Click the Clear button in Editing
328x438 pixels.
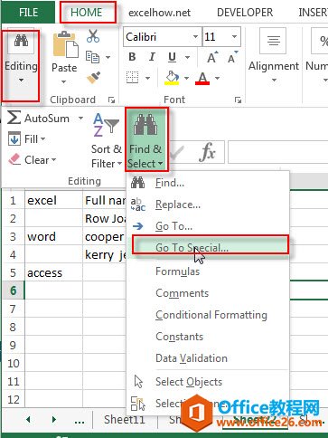click(33, 160)
